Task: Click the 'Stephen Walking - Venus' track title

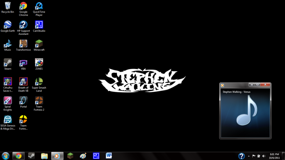Action: (x=237, y=92)
